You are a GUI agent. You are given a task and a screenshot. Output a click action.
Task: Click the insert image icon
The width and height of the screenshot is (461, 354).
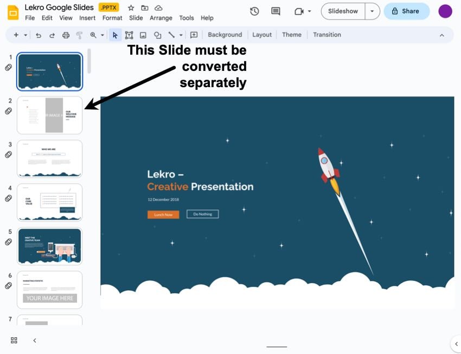pyautogui.click(x=143, y=35)
